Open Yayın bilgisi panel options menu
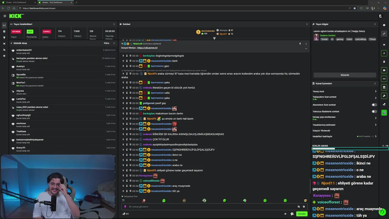The height and width of the screenshot is (219, 389). [x=375, y=24]
